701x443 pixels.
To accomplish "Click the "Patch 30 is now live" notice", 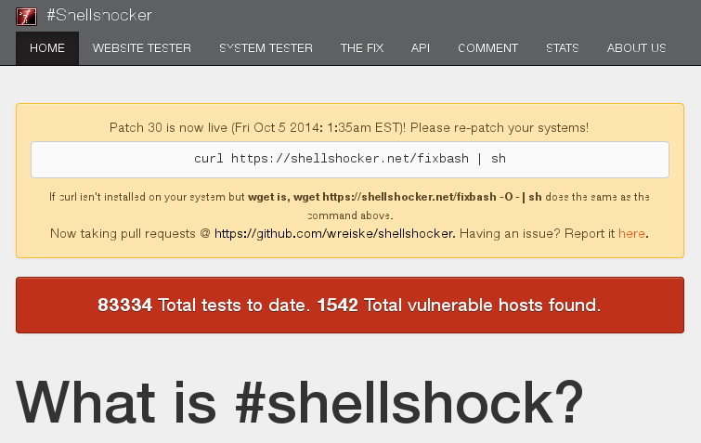I will (x=349, y=127).
